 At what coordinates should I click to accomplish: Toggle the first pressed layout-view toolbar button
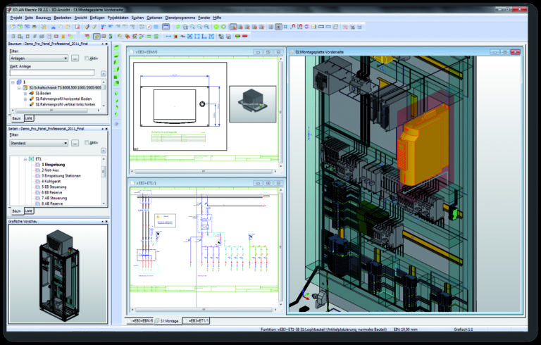[x=233, y=27]
